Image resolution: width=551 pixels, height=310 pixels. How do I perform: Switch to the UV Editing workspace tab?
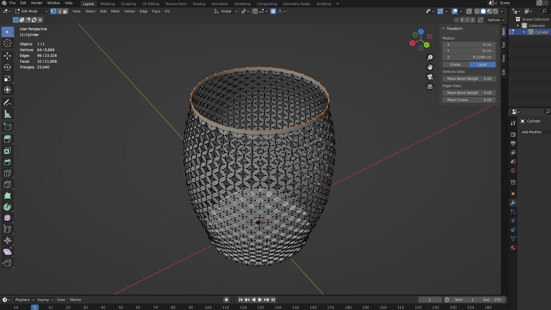151,4
